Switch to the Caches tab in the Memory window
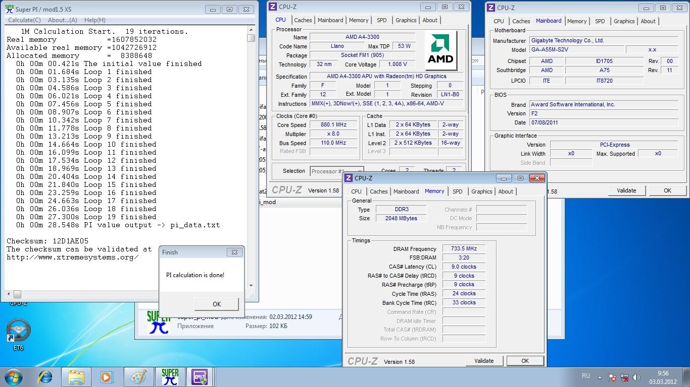Image resolution: width=690 pixels, height=387 pixels. [378, 191]
